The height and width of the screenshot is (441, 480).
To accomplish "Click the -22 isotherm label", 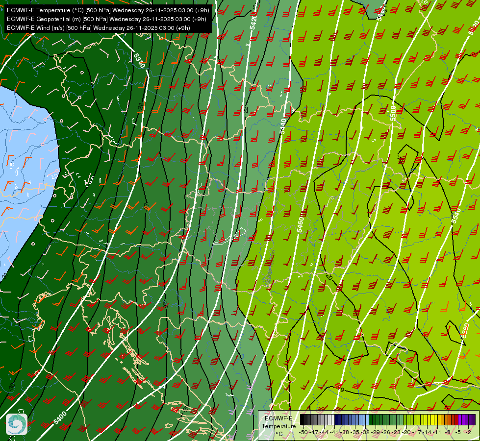I will pos(245,110).
